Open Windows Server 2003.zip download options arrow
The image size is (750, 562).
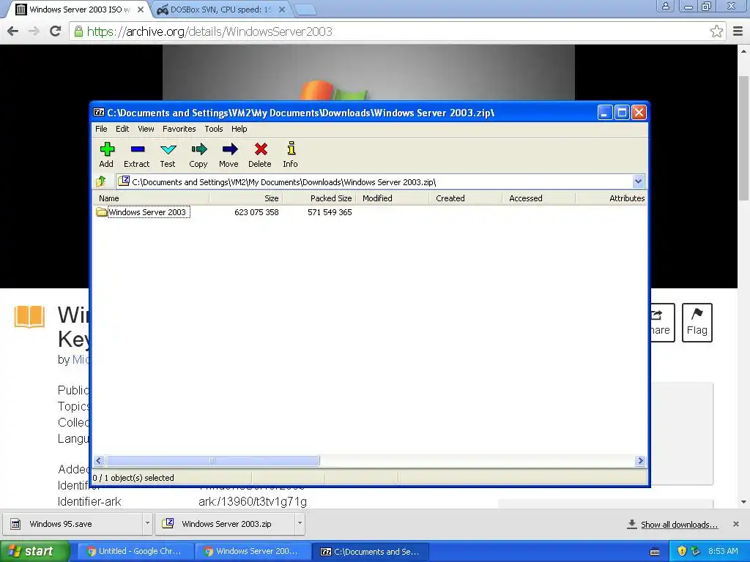pyautogui.click(x=300, y=523)
